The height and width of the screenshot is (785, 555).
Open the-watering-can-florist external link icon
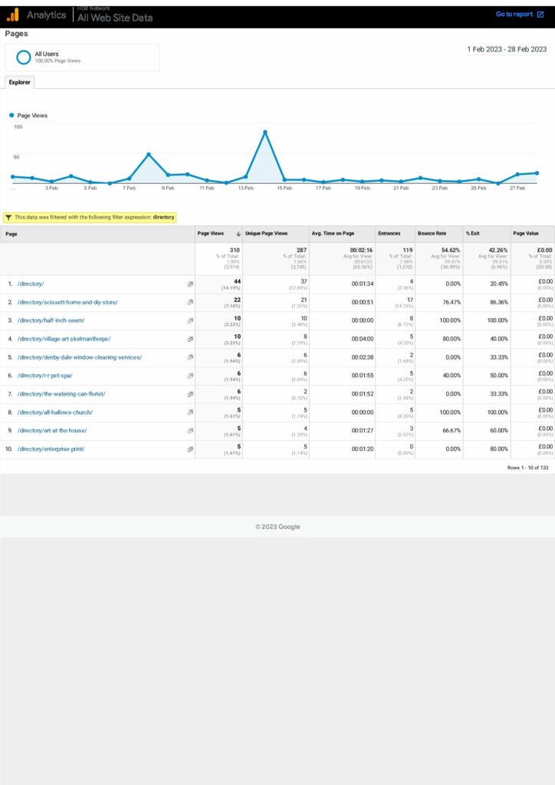tap(190, 394)
